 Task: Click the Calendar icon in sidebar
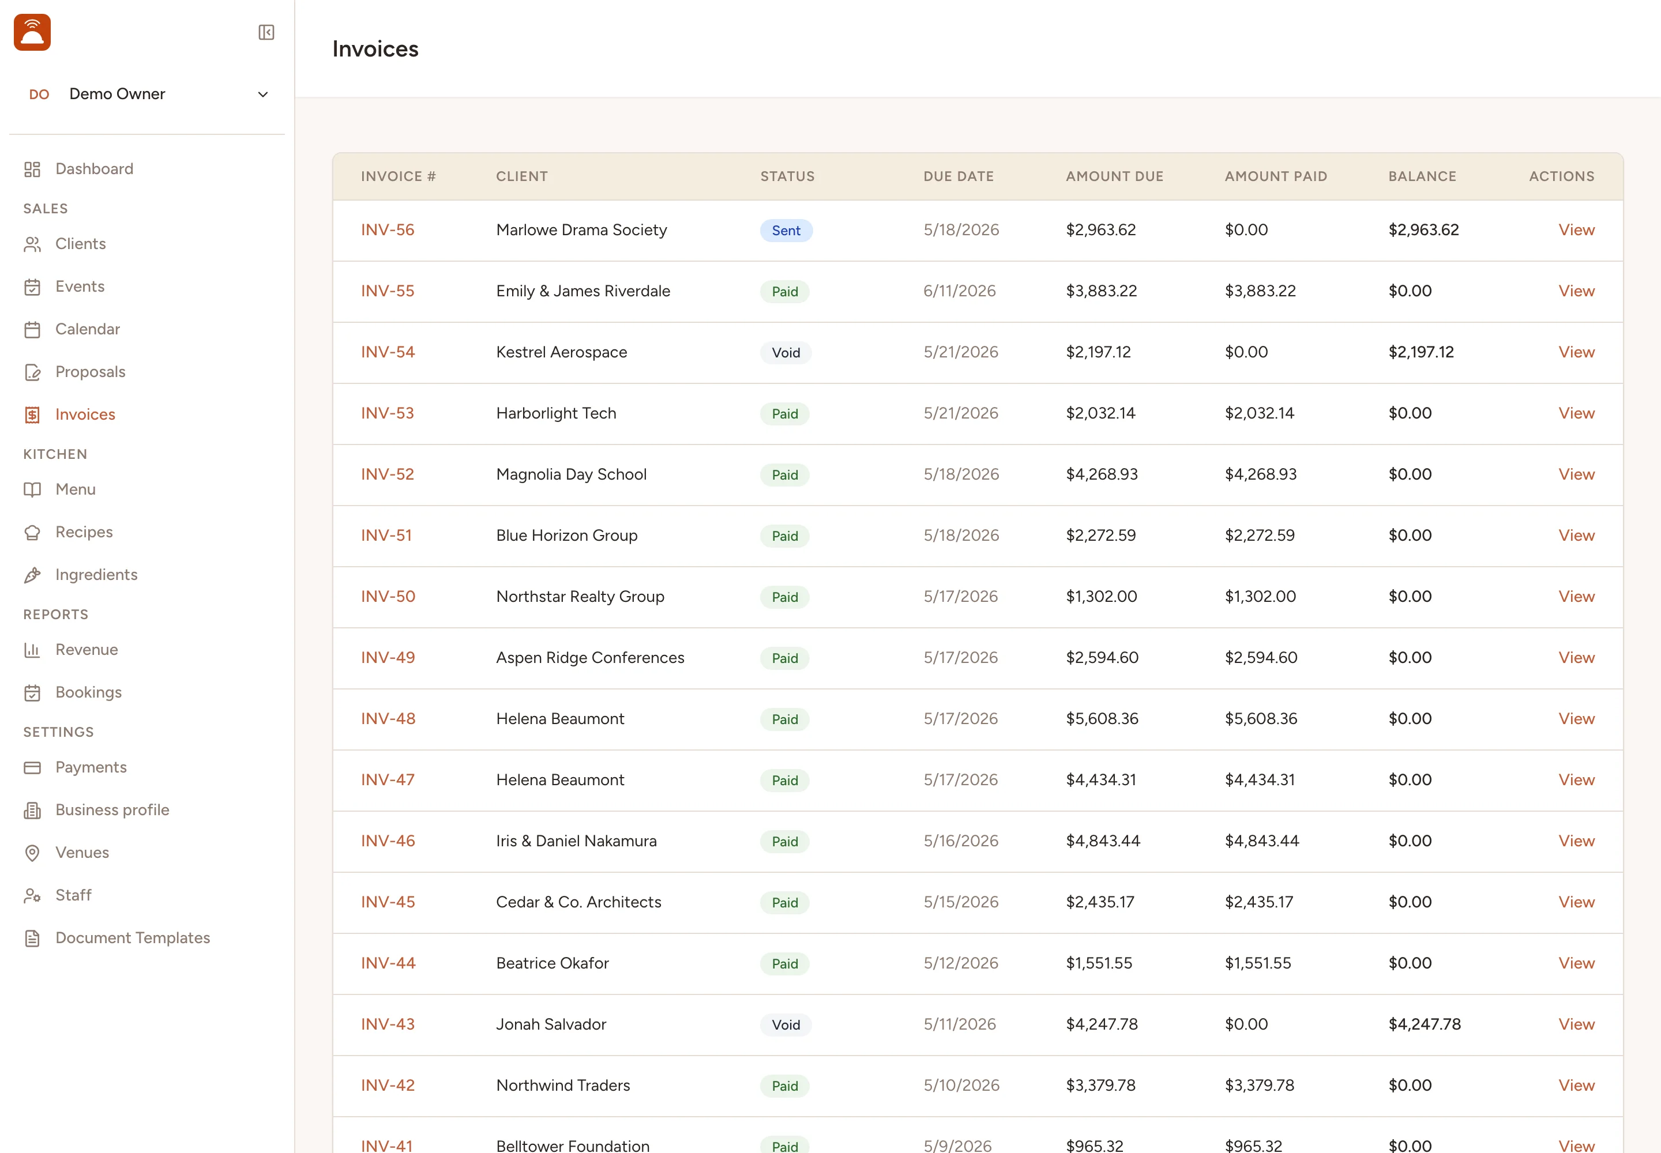coord(32,329)
